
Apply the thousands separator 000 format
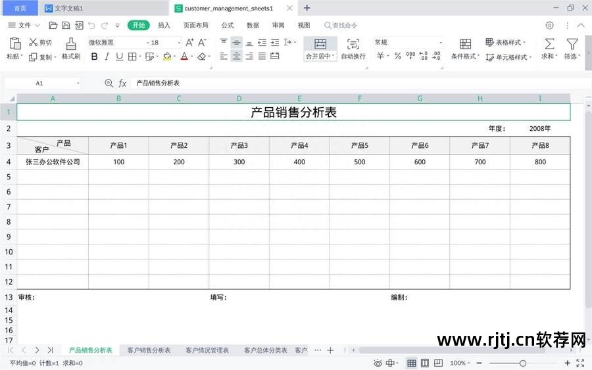410,56
